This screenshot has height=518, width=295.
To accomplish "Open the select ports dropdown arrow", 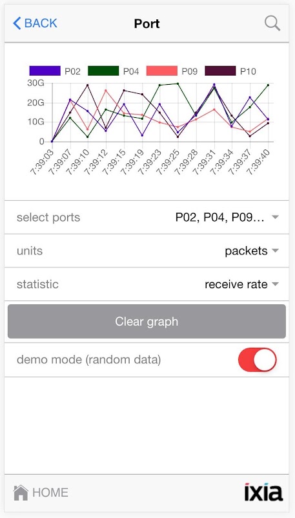I will pyautogui.click(x=275, y=218).
